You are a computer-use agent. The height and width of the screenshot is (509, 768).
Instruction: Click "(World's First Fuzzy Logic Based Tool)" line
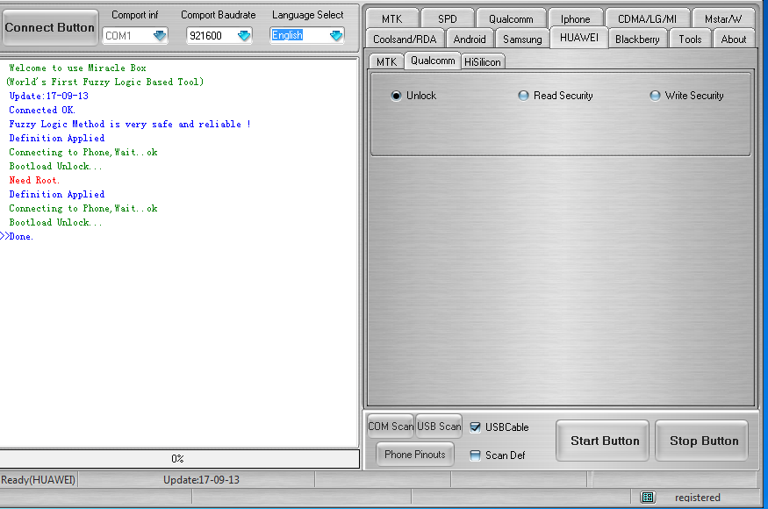point(104,82)
